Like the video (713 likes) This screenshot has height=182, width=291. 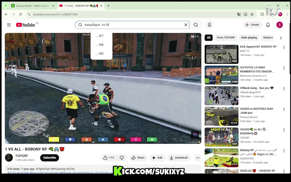109,158
